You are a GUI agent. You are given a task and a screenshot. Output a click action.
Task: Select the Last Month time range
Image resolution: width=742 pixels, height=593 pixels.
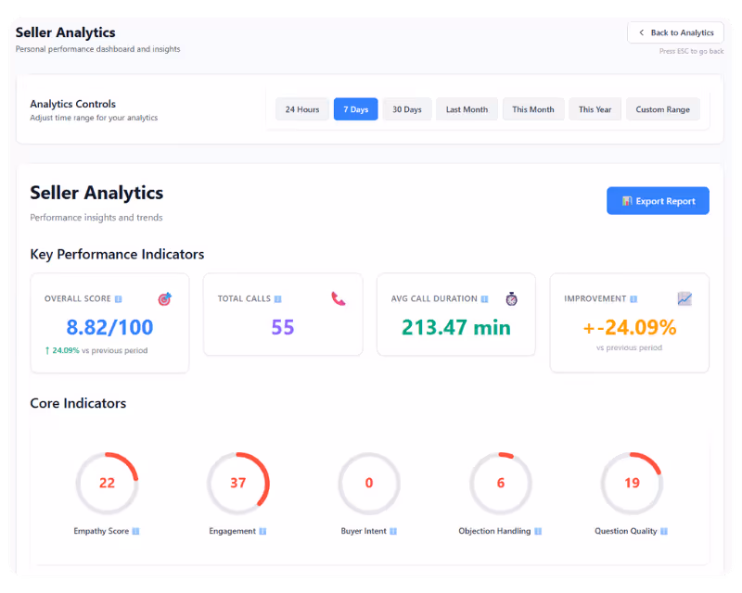coord(467,108)
